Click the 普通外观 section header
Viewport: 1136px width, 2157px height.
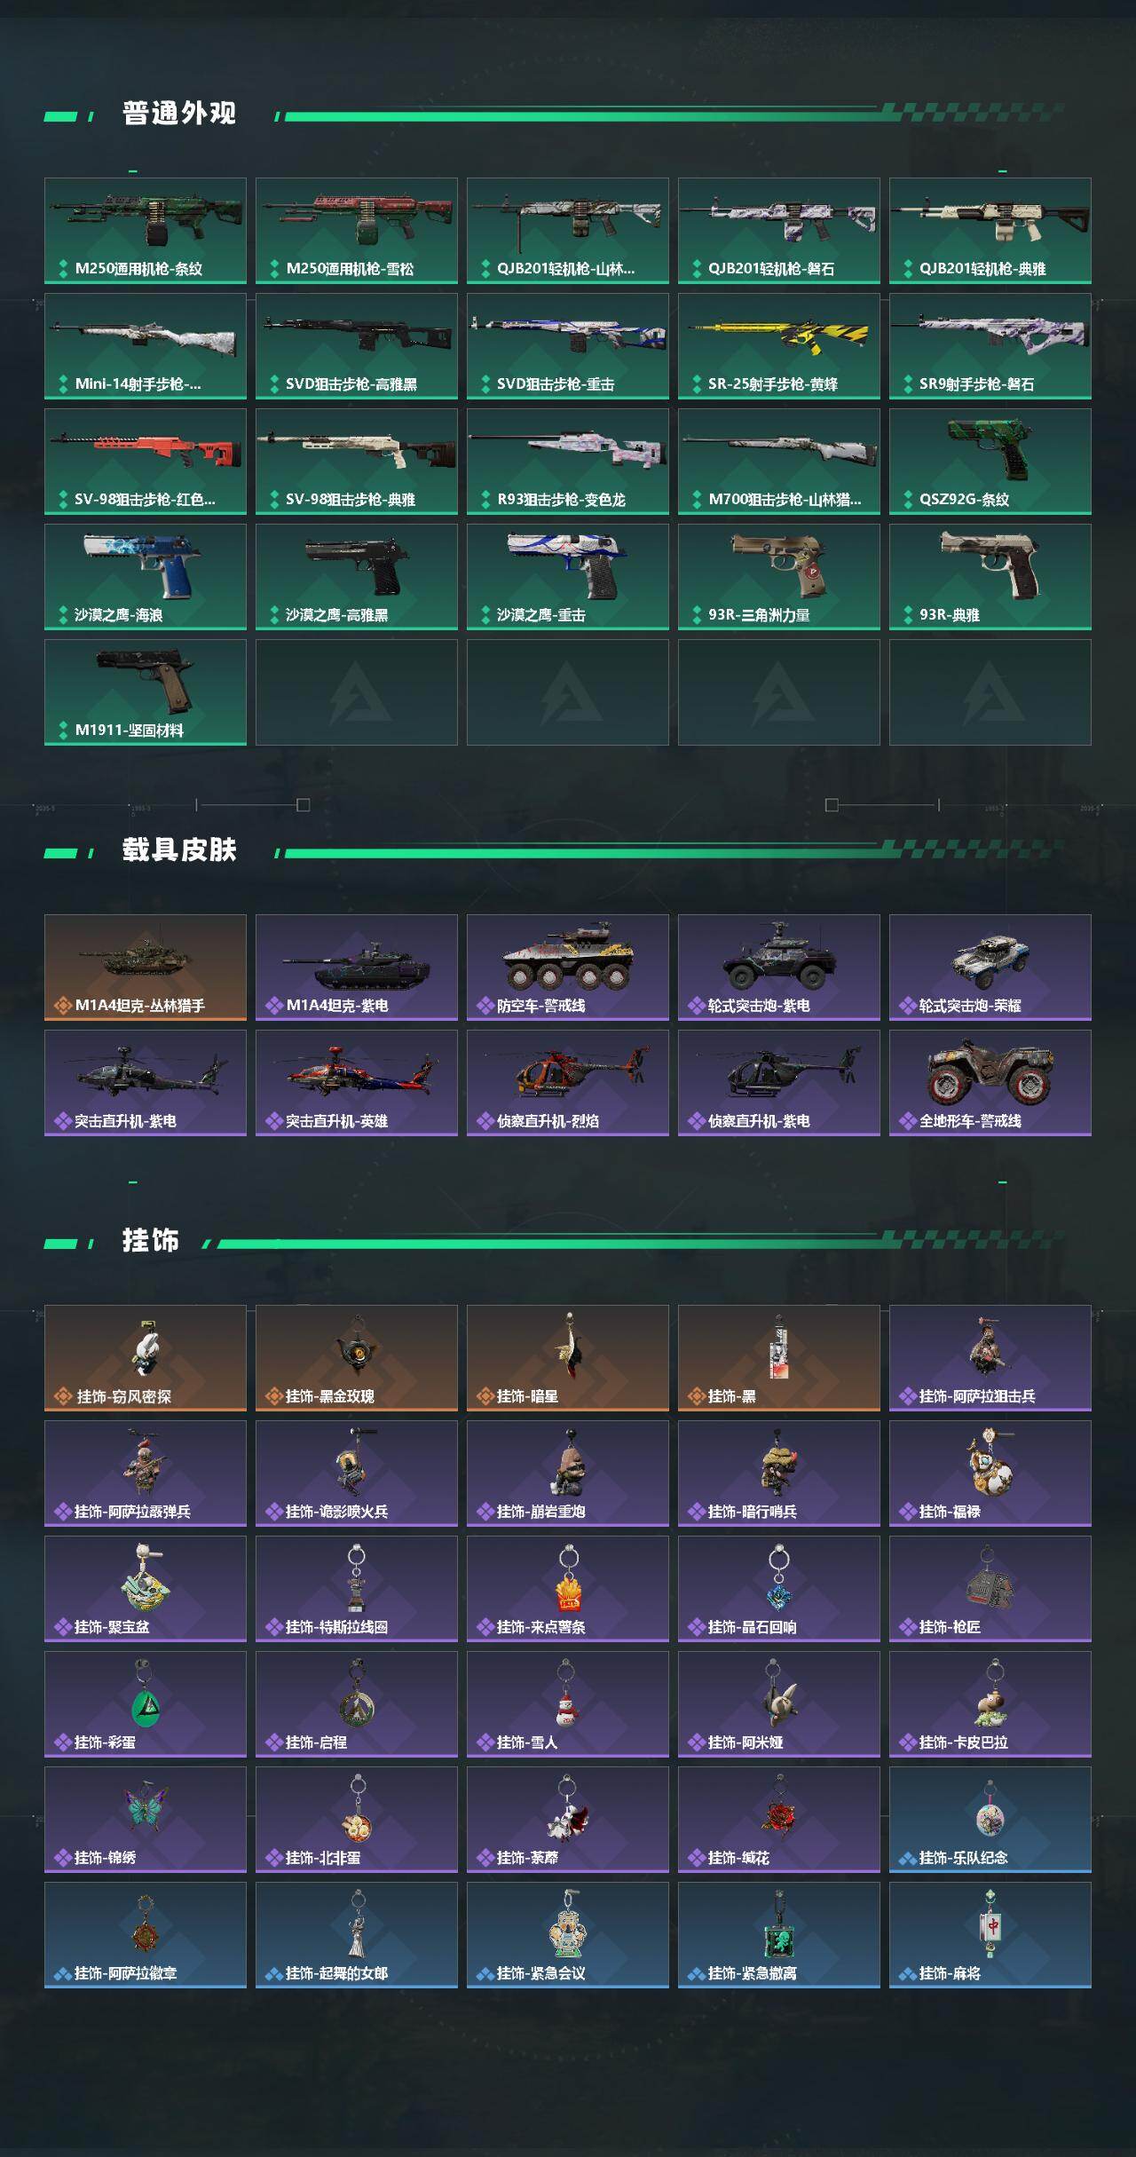click(179, 114)
